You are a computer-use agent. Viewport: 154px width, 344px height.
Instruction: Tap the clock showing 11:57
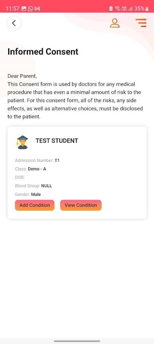click(12, 9)
